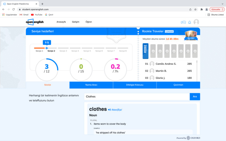Viewport: 226px width, 141px height.
Task: Open the chat messages icon
Action: 183,22
